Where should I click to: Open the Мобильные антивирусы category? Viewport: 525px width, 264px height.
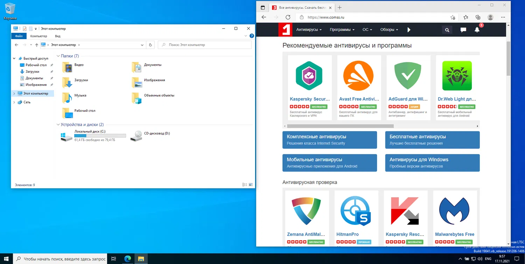tap(330, 163)
